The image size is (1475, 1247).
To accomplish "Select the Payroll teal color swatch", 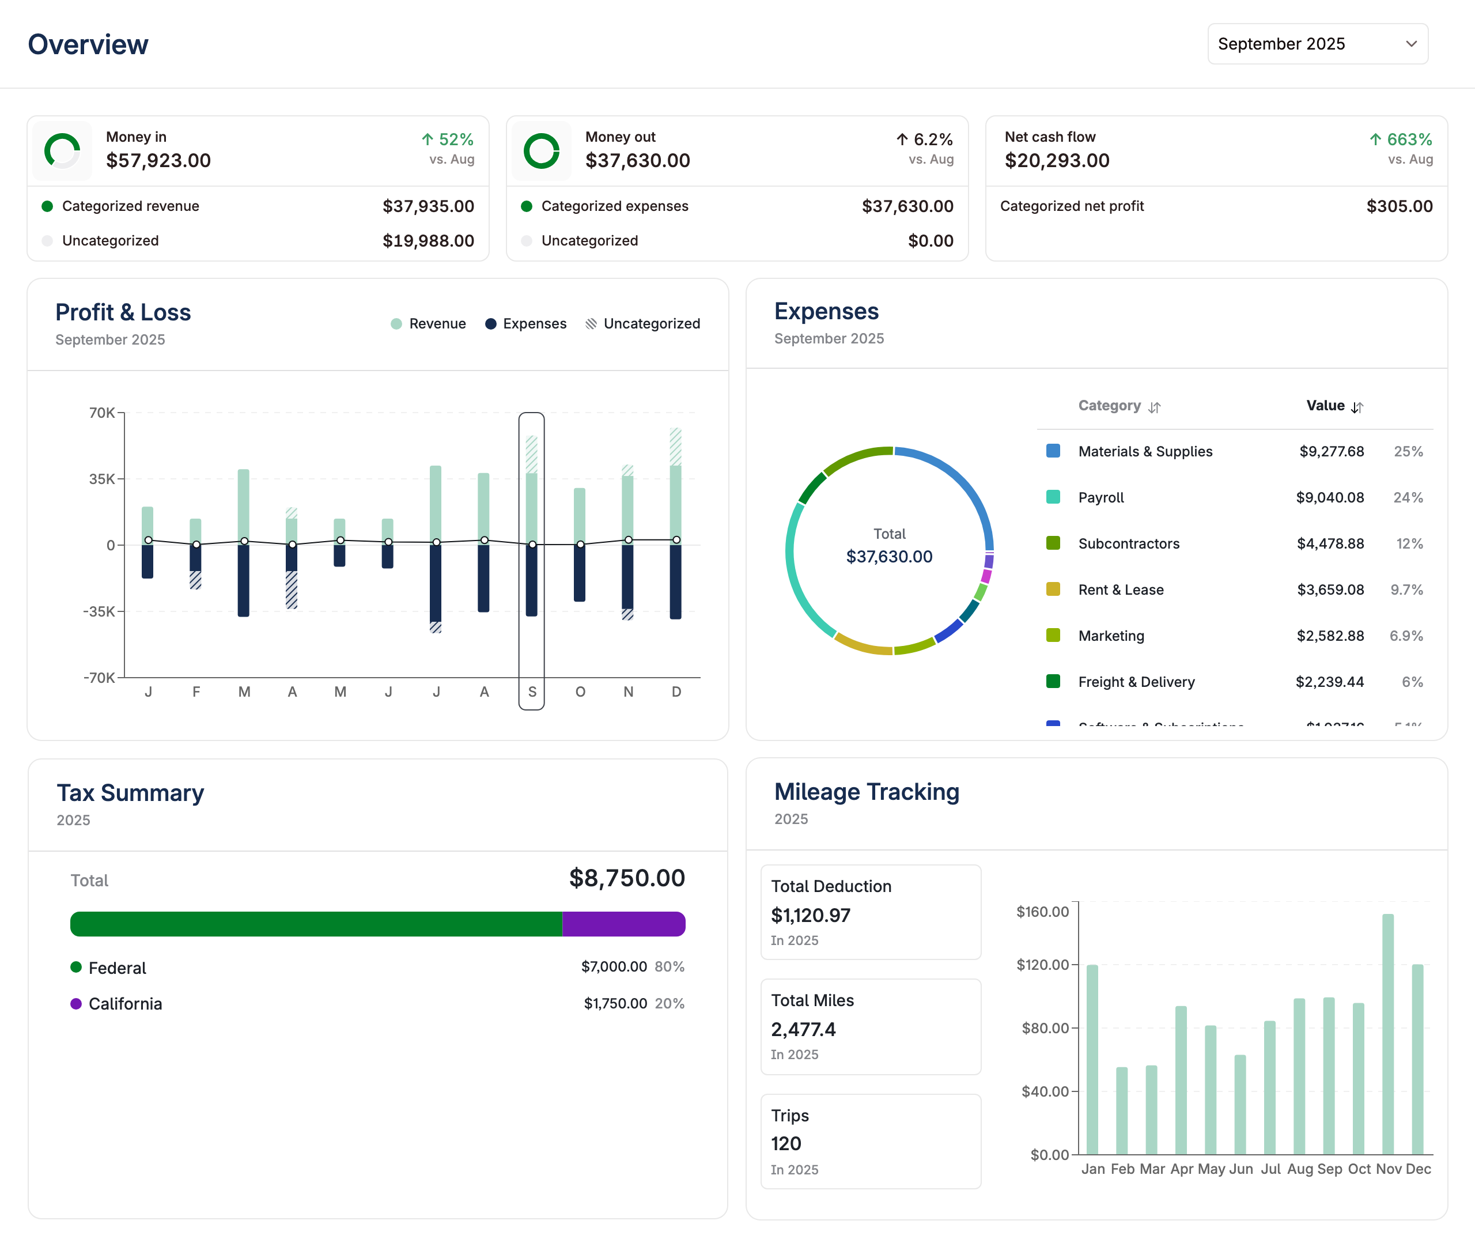I will point(1053,497).
